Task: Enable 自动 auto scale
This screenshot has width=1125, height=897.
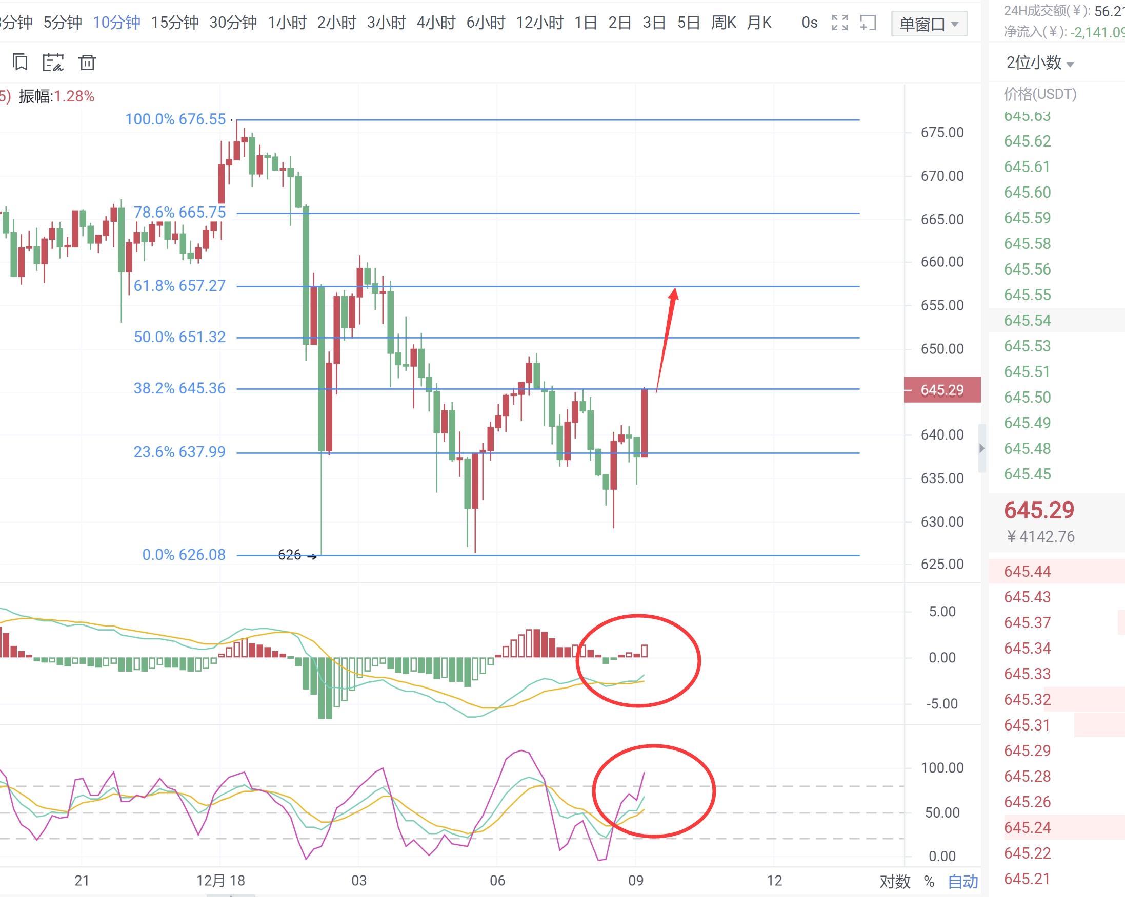Action: tap(963, 881)
